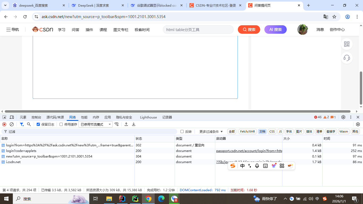Open File Explorer from the taskbar
The image size is (363, 204).
109,199
